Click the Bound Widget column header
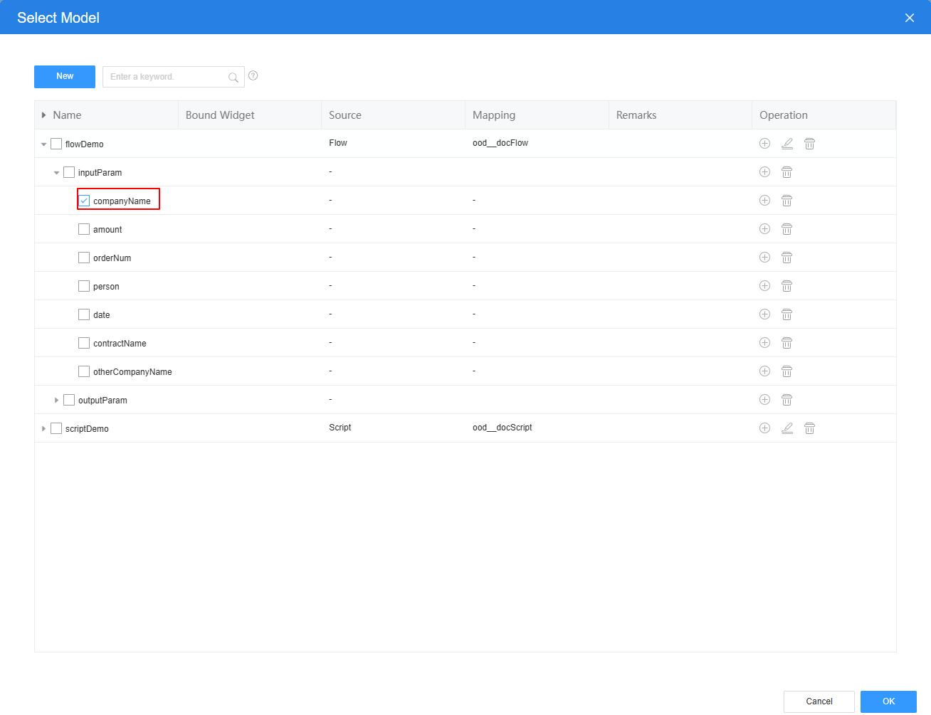The image size is (931, 715). (249, 115)
